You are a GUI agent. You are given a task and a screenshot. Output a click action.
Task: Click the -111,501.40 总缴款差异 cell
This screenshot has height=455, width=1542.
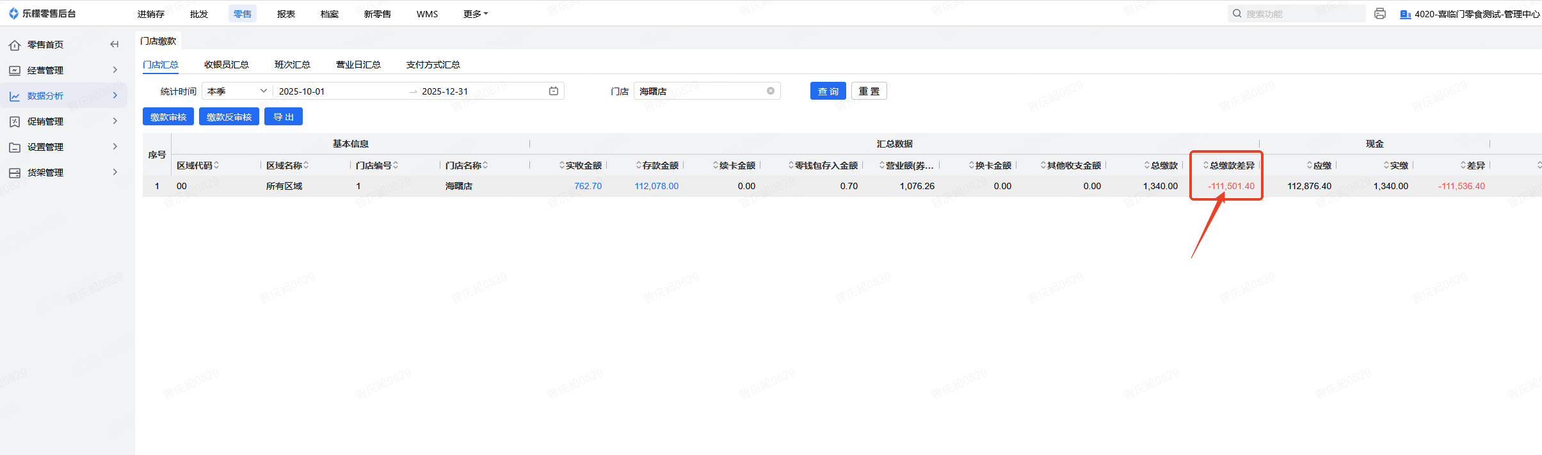click(1232, 186)
